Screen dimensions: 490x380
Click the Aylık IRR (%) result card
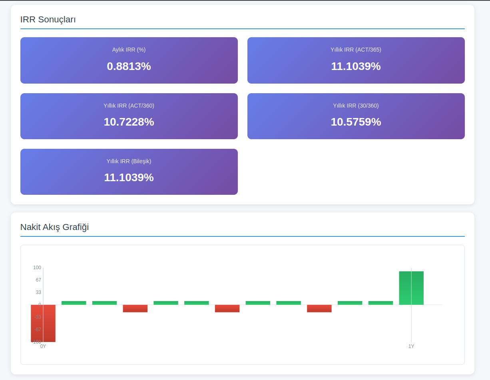(129, 60)
